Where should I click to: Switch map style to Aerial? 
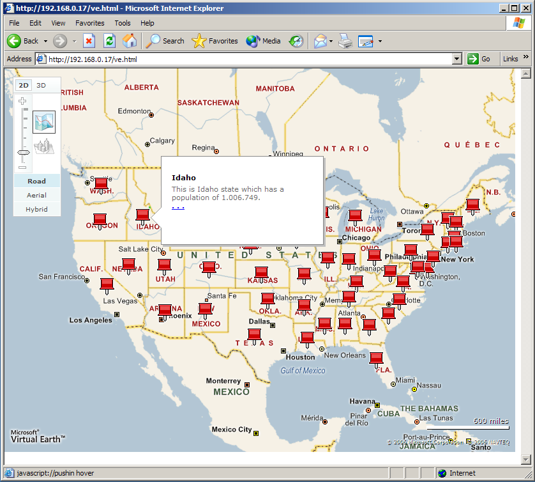pos(37,195)
